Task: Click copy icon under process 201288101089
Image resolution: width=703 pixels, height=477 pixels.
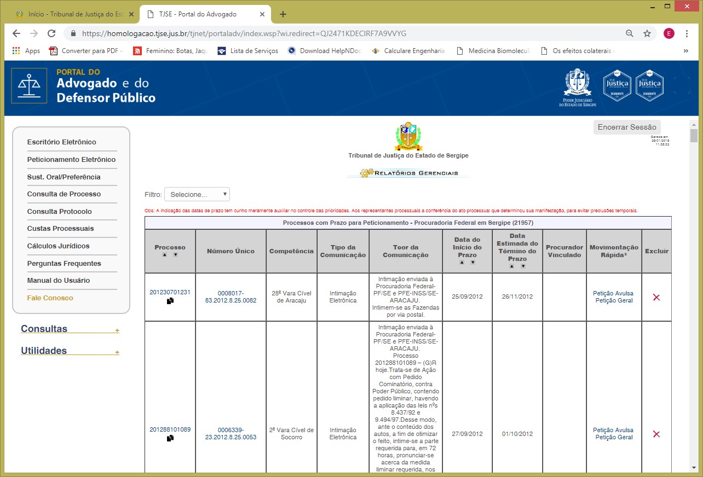Action: coord(170,438)
